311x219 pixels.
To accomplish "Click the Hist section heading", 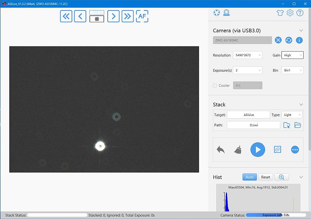I will tap(217, 177).
